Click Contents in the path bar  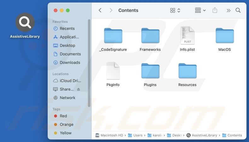coord(232,135)
